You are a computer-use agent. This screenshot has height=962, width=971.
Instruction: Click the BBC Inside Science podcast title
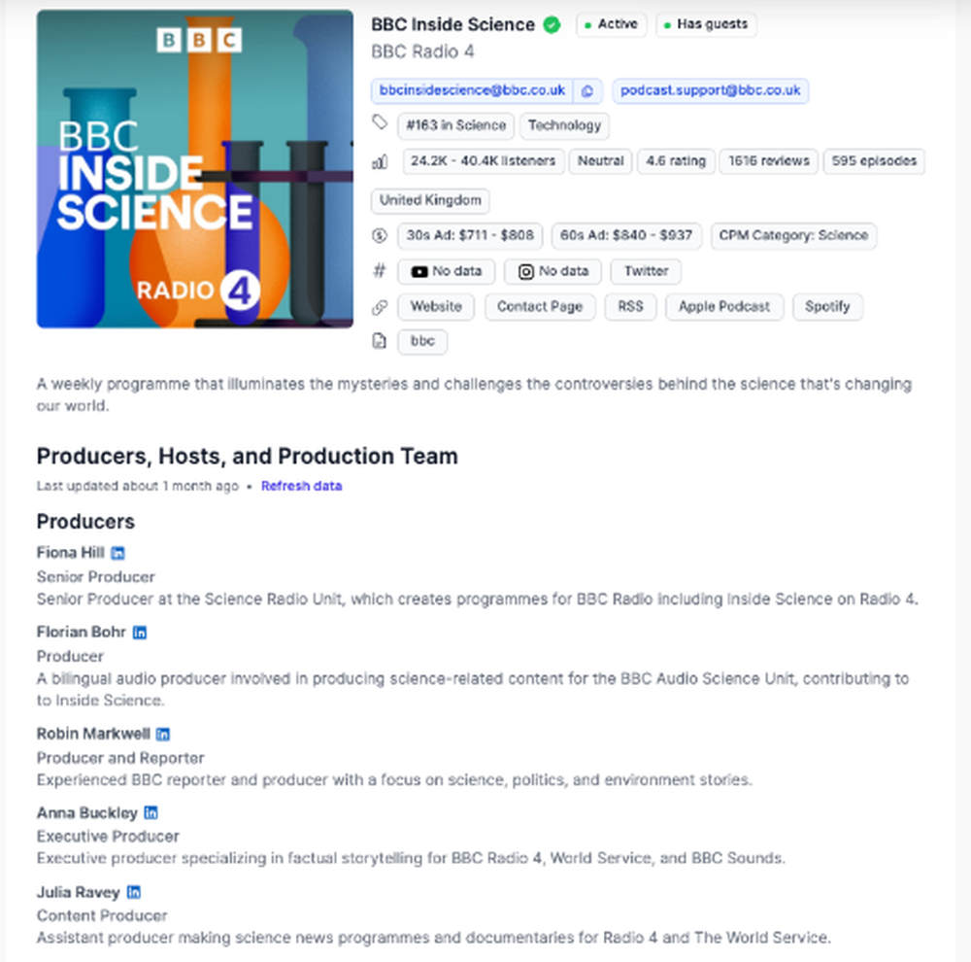click(453, 25)
